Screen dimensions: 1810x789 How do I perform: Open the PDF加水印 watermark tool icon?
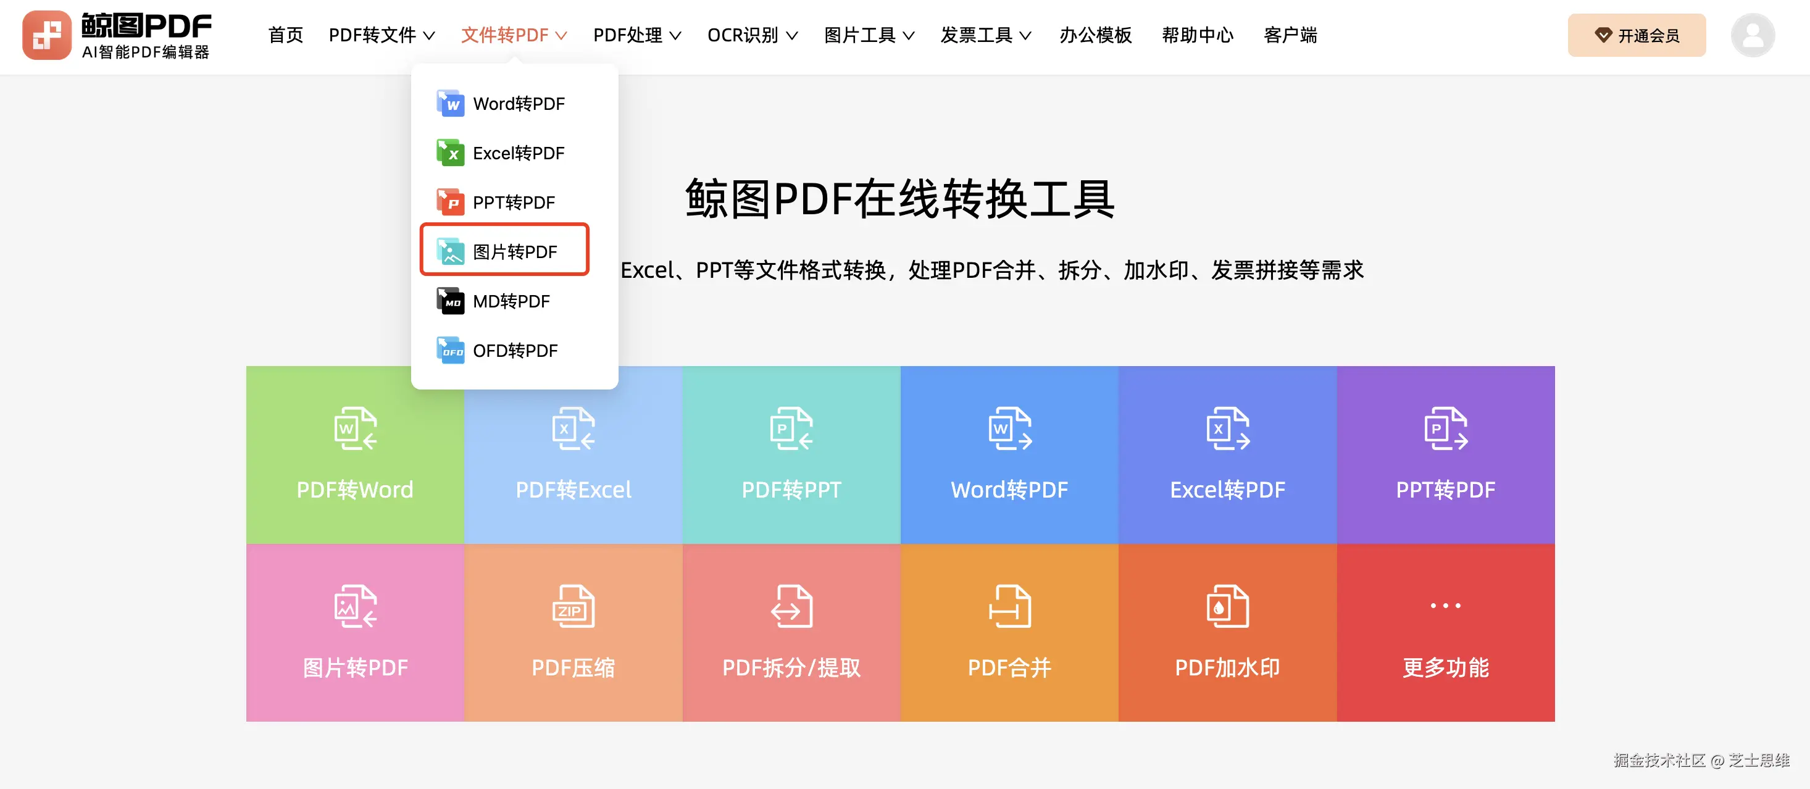coord(1226,606)
